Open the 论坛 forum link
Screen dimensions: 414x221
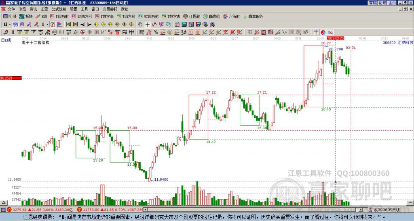tap(382, 3)
